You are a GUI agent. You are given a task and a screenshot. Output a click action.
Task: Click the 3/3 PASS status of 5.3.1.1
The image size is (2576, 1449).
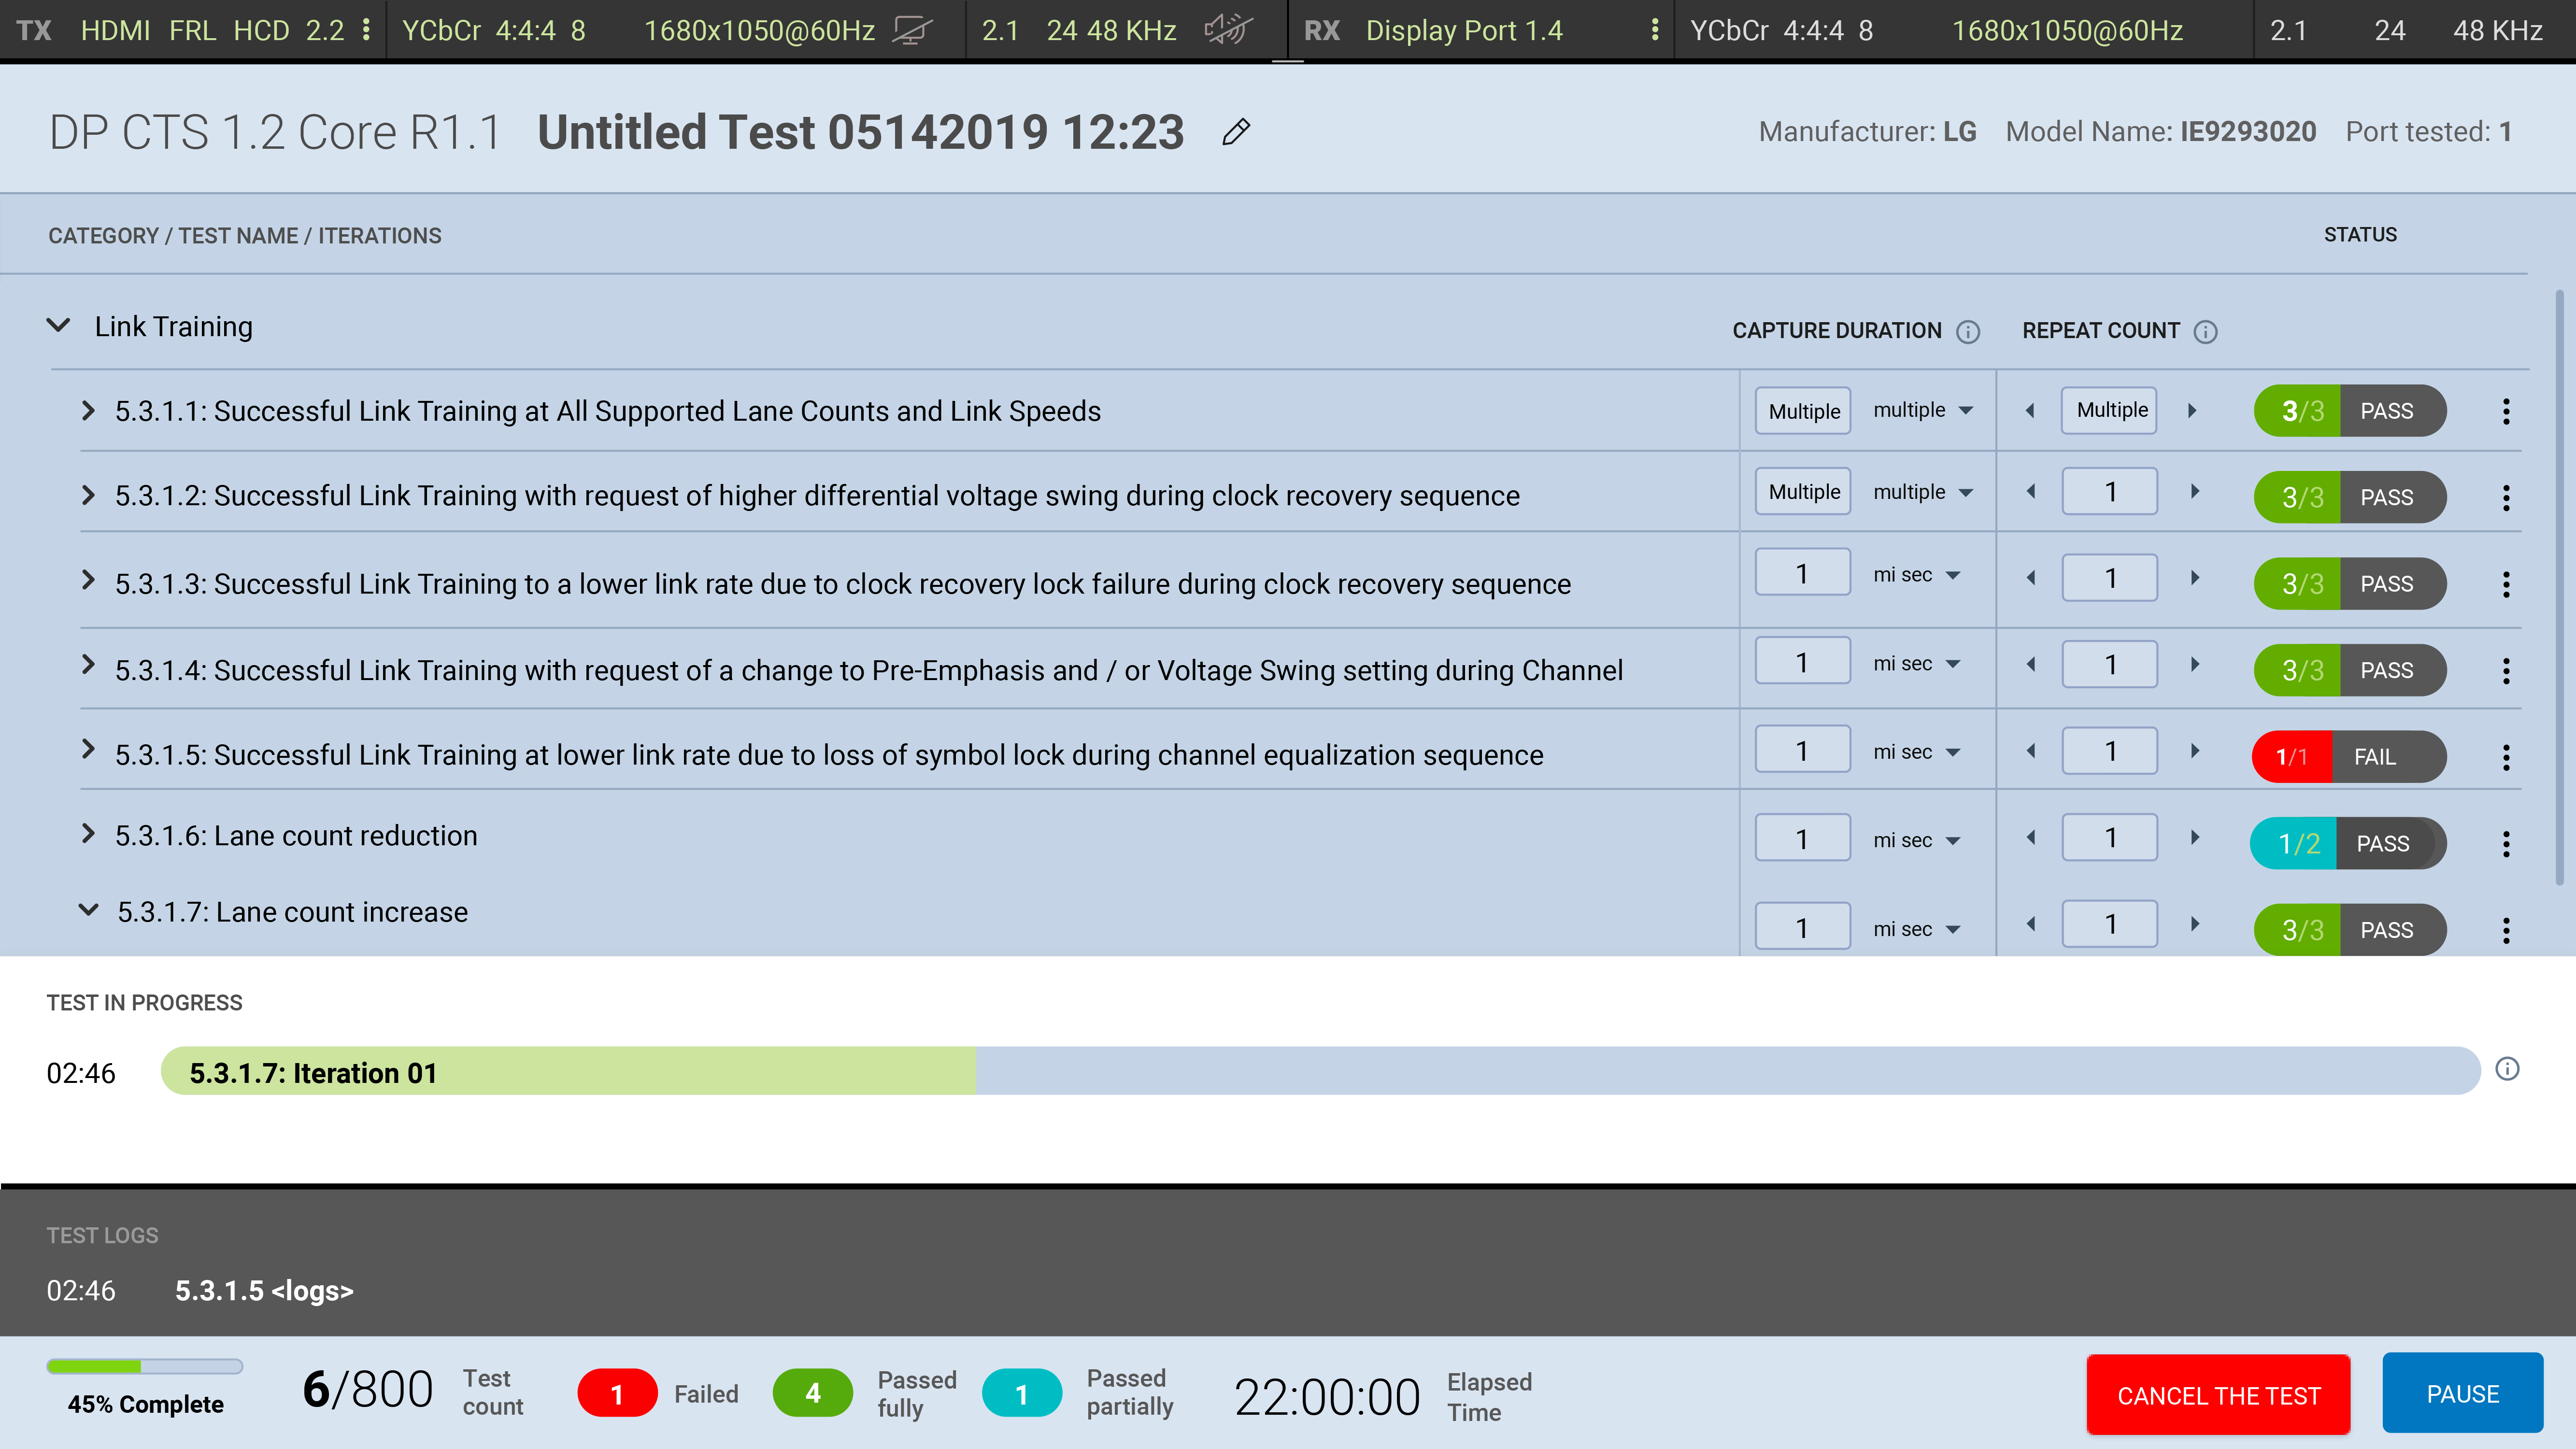tap(2350, 411)
